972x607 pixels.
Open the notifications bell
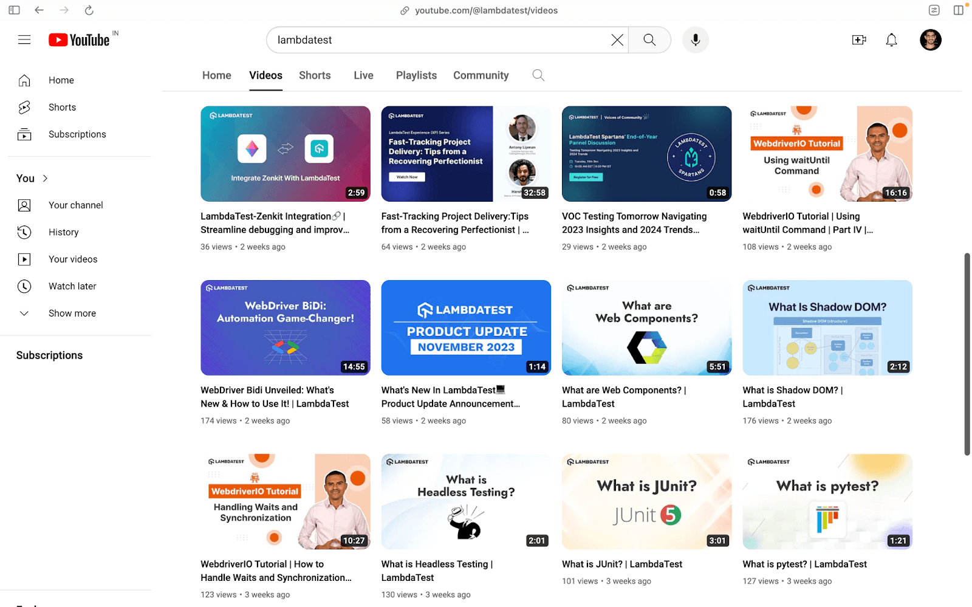click(891, 40)
